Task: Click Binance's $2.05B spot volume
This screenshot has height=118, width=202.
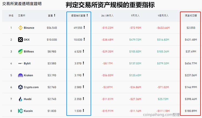Action: coord(191,28)
